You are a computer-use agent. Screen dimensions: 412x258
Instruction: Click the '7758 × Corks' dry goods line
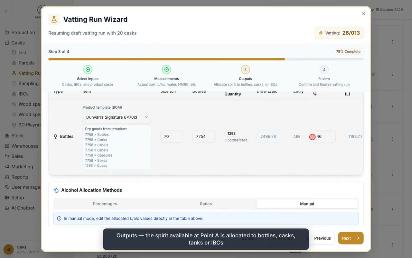coord(96,140)
